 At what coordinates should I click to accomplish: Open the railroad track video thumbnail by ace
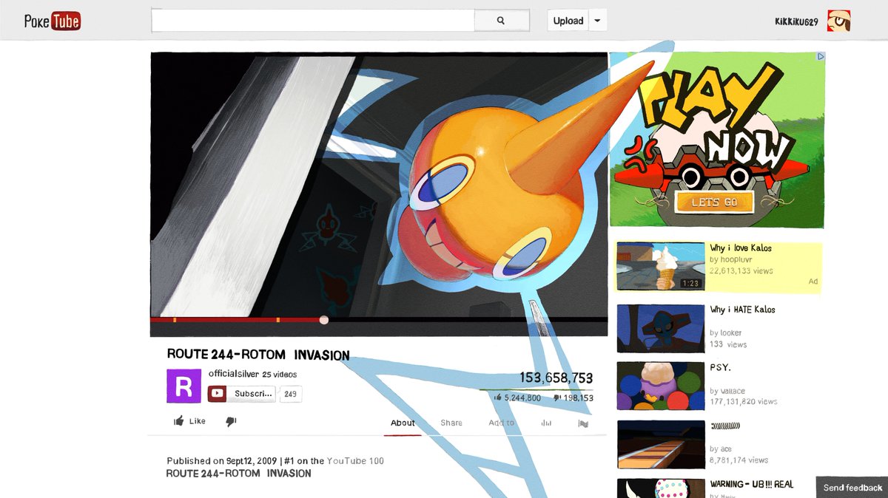click(x=661, y=444)
